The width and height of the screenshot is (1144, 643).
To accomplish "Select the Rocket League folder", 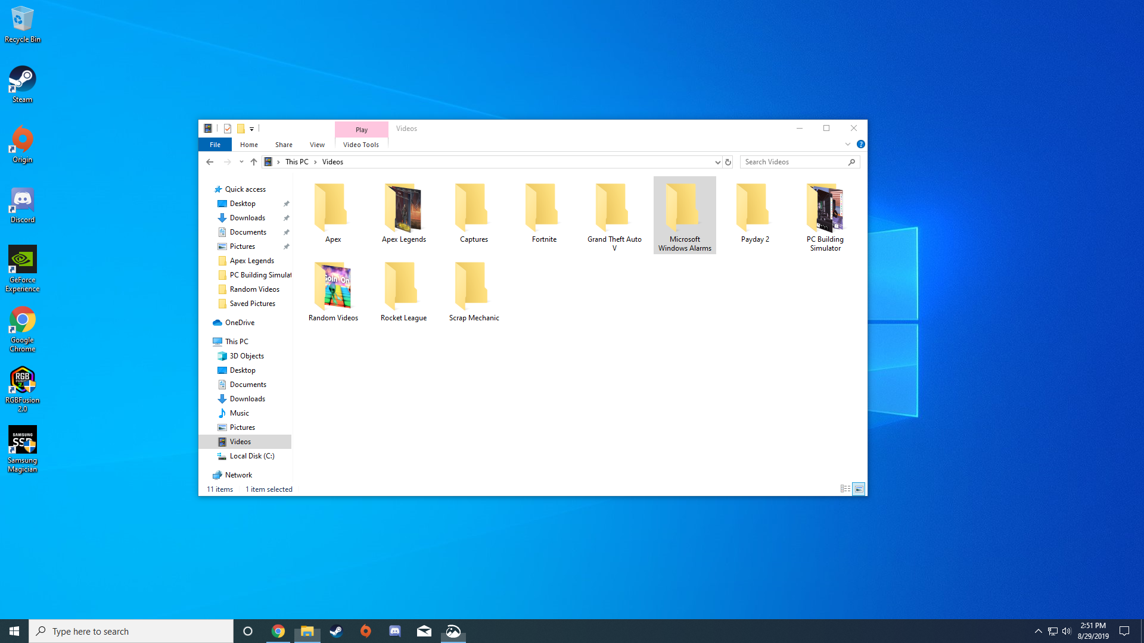I will pos(403,292).
